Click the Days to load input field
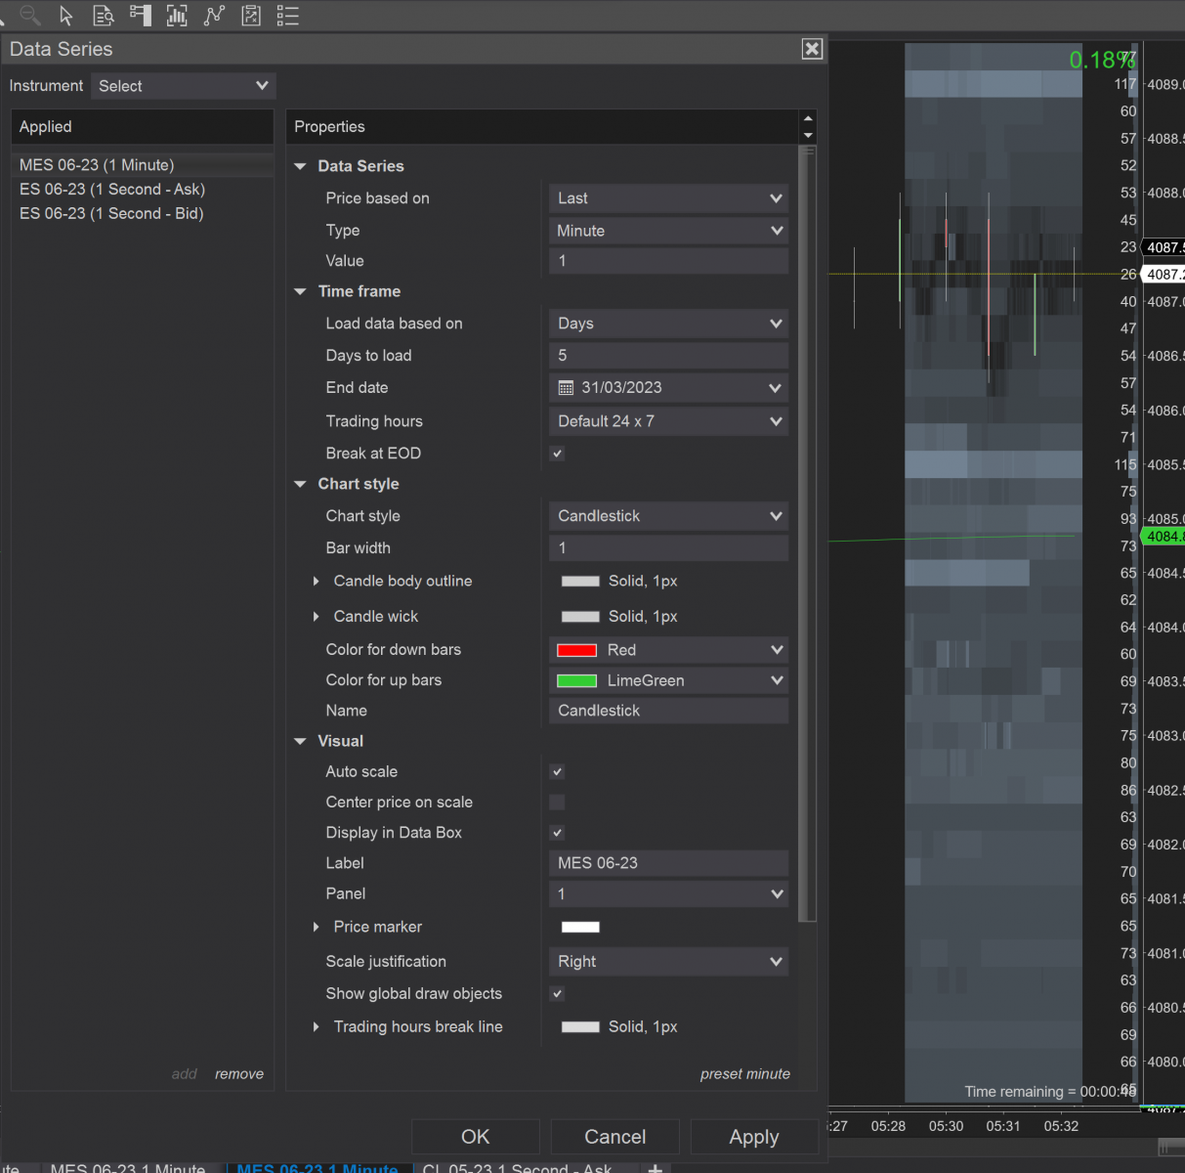The image size is (1185, 1173). [x=668, y=356]
